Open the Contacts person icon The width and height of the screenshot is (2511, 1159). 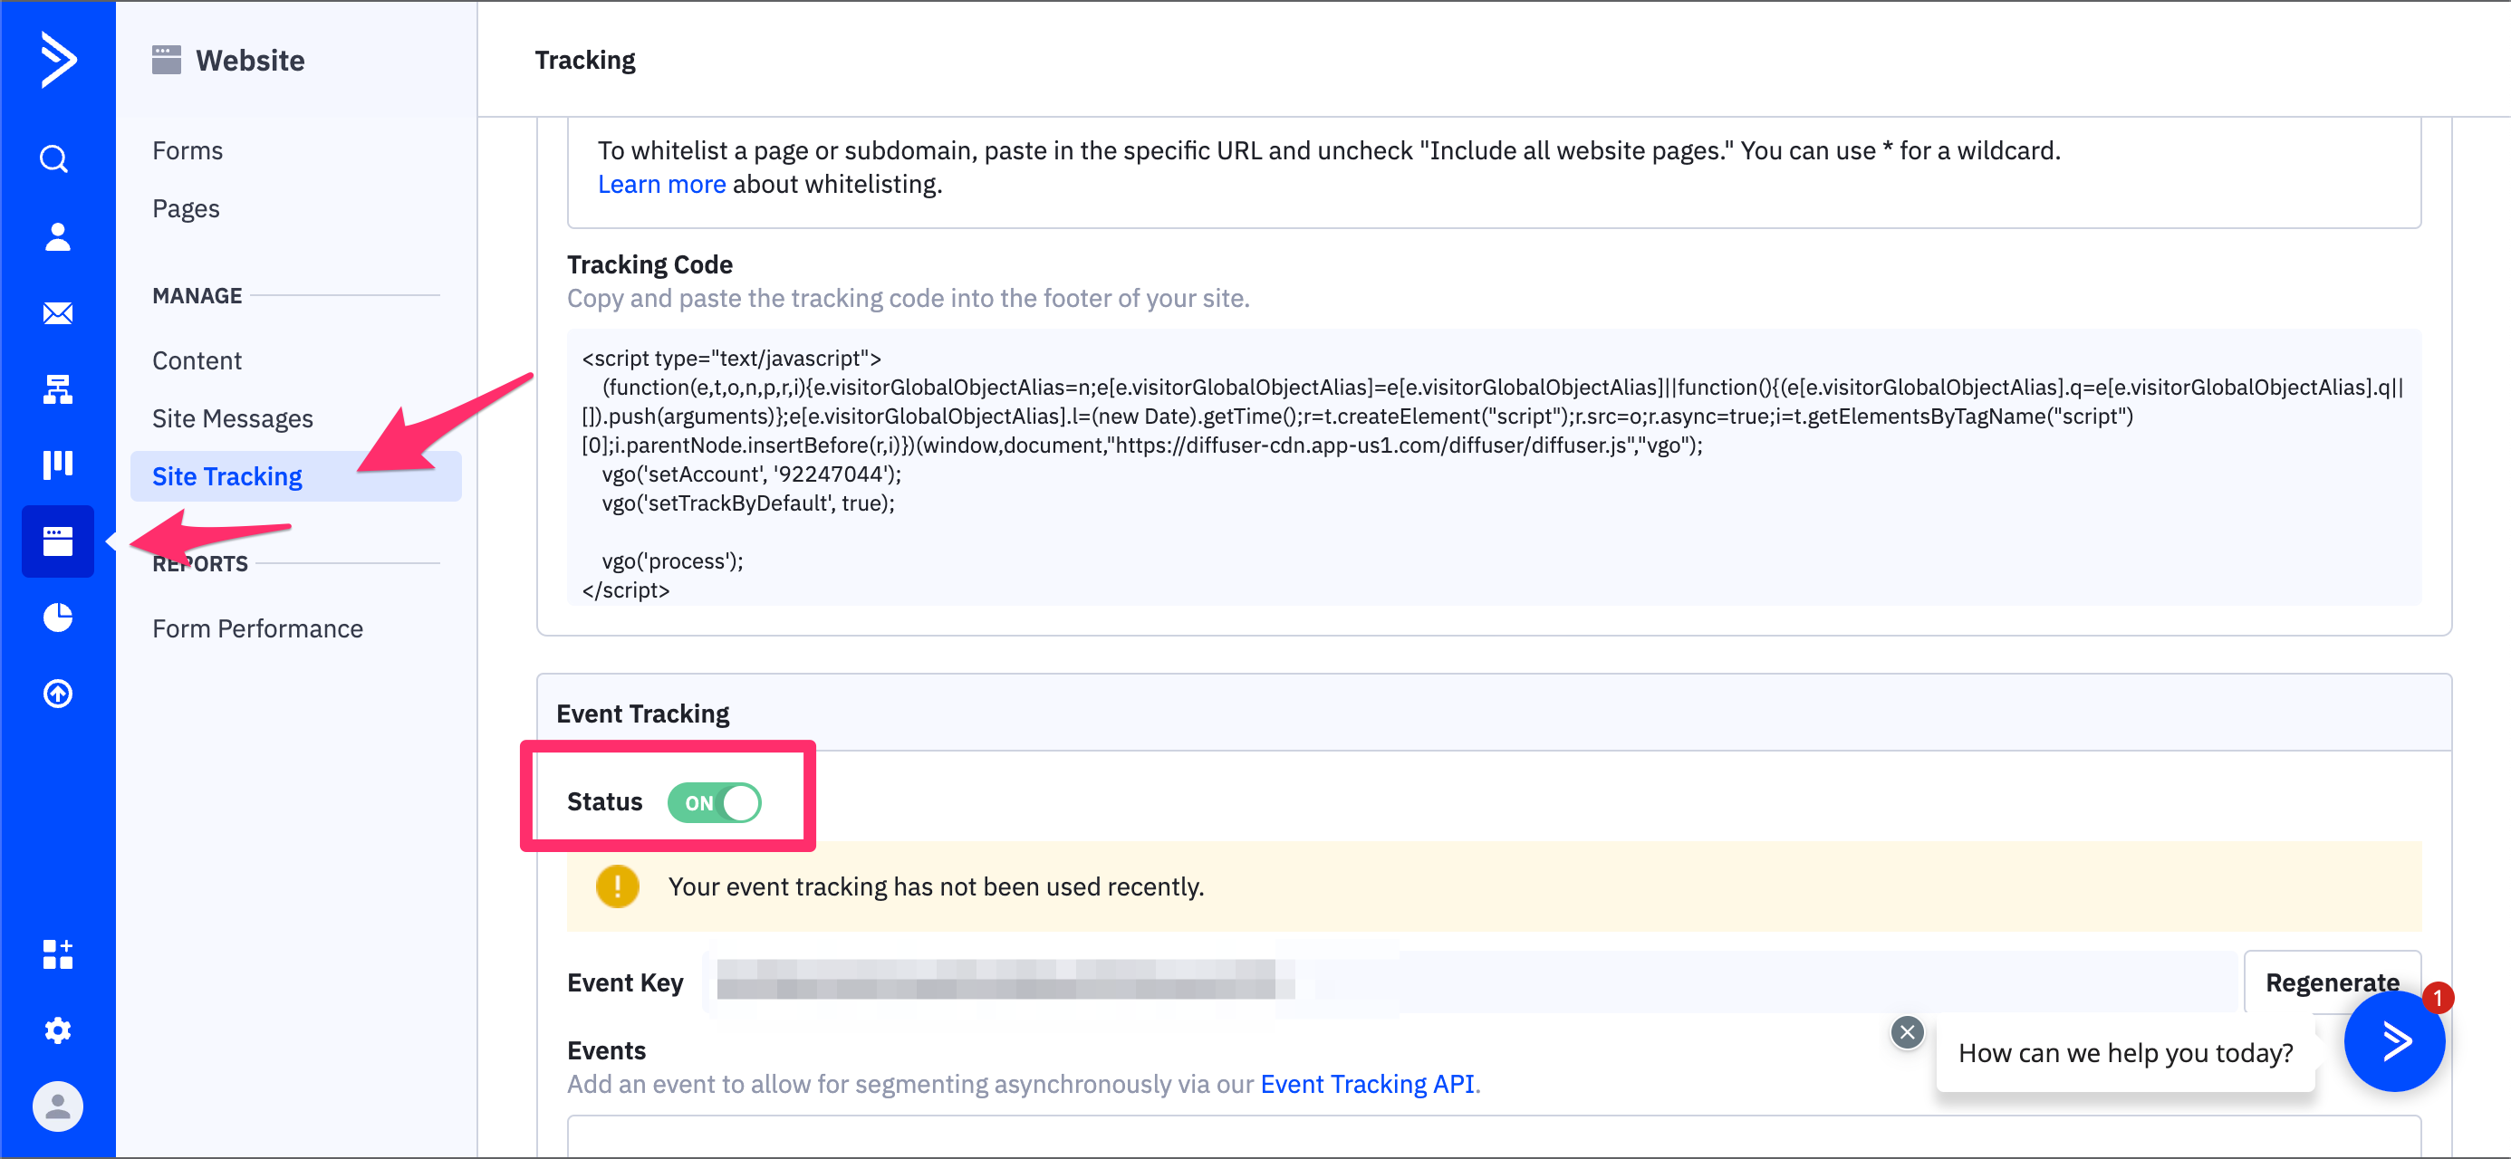57,237
